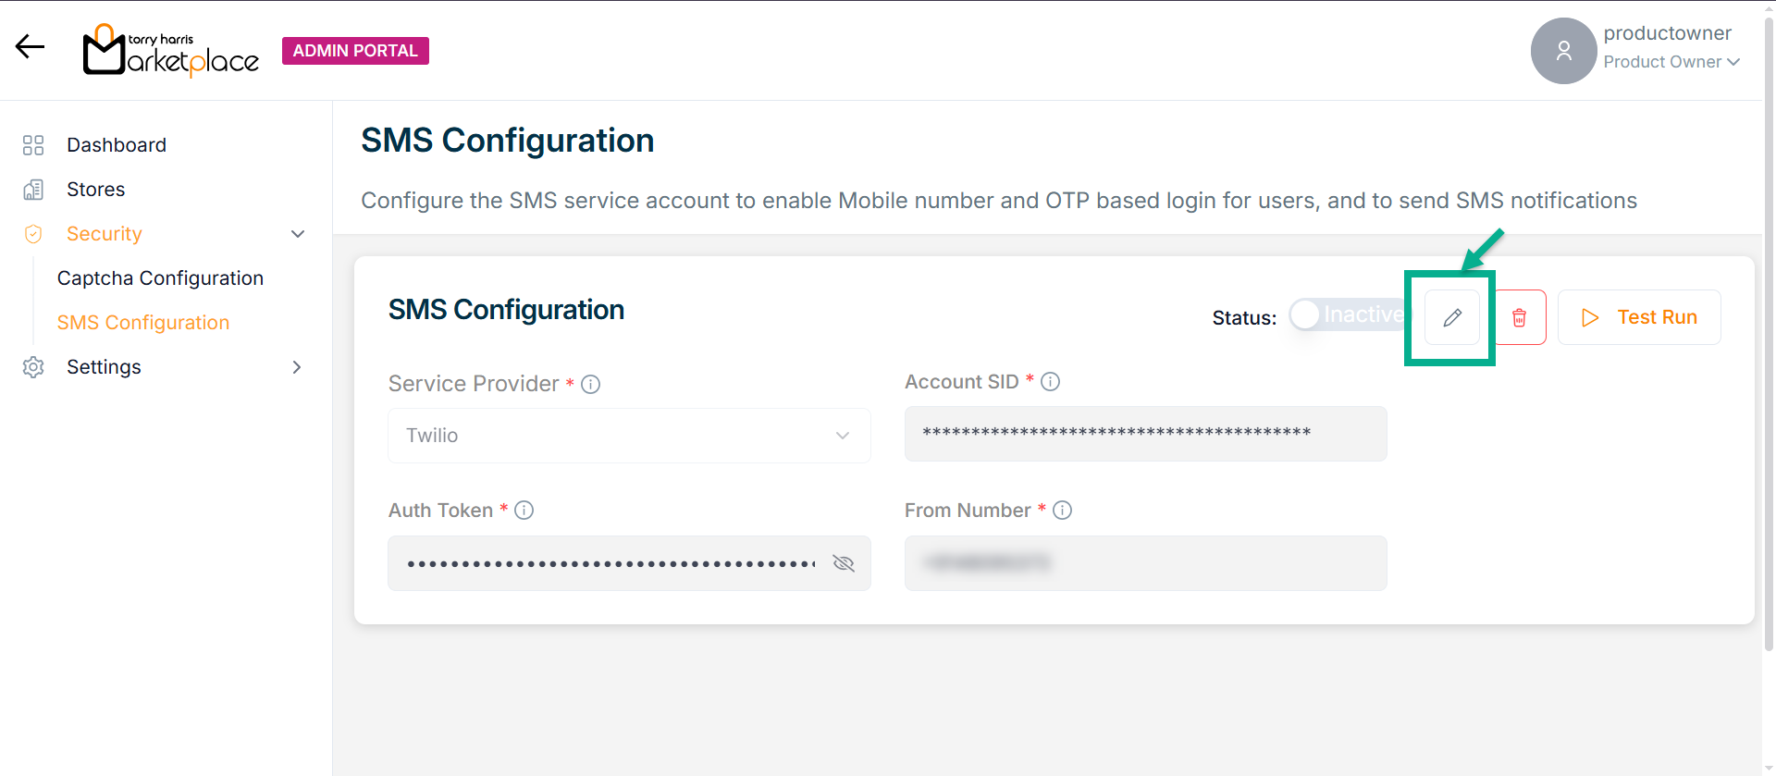Open Captcha Configuration page

(160, 278)
